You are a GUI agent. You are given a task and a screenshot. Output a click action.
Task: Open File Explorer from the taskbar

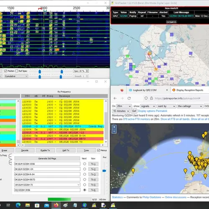pos(28,205)
